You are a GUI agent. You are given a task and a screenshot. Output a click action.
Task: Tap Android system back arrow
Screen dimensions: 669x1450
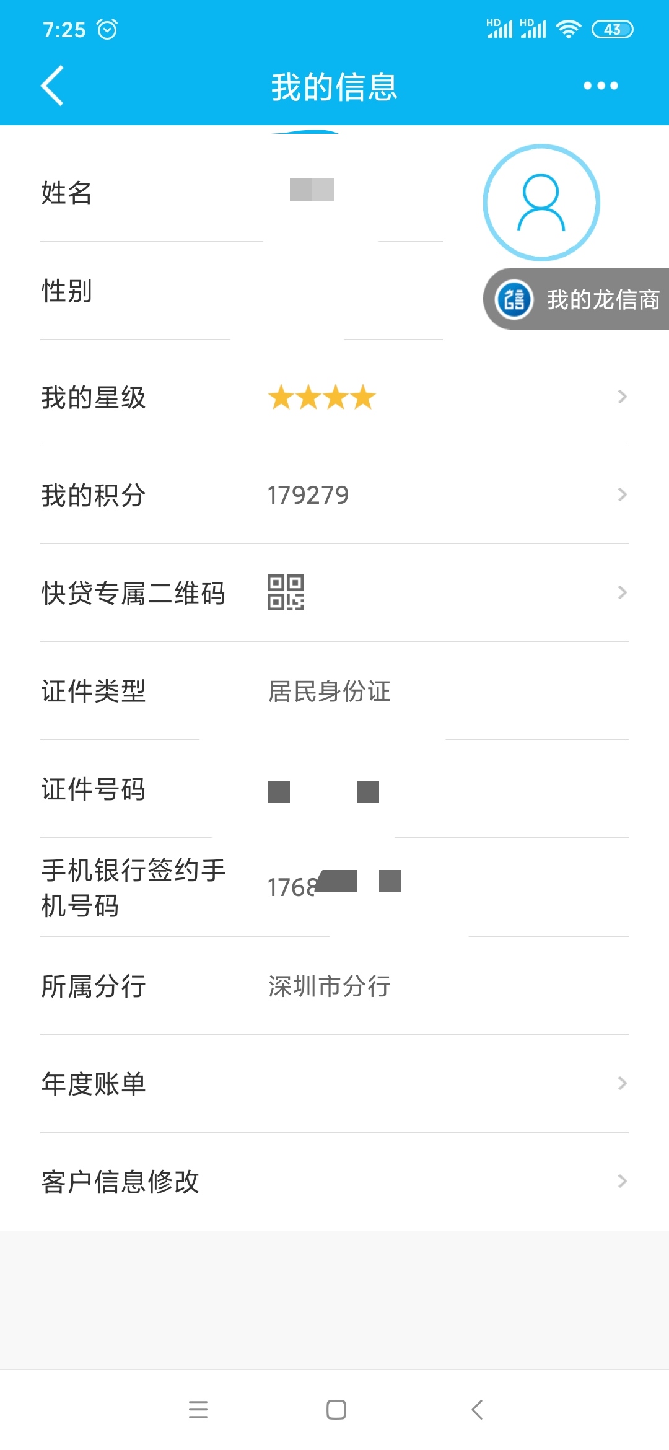coord(476,1410)
